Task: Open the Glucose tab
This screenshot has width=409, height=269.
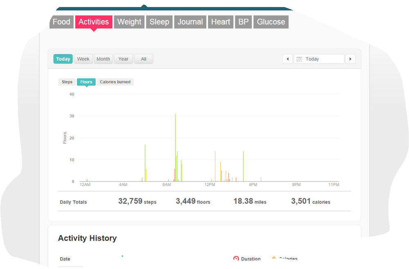Action: tap(271, 22)
